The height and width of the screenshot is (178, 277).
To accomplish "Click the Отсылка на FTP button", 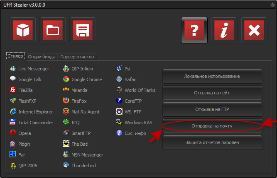I will (x=212, y=109).
